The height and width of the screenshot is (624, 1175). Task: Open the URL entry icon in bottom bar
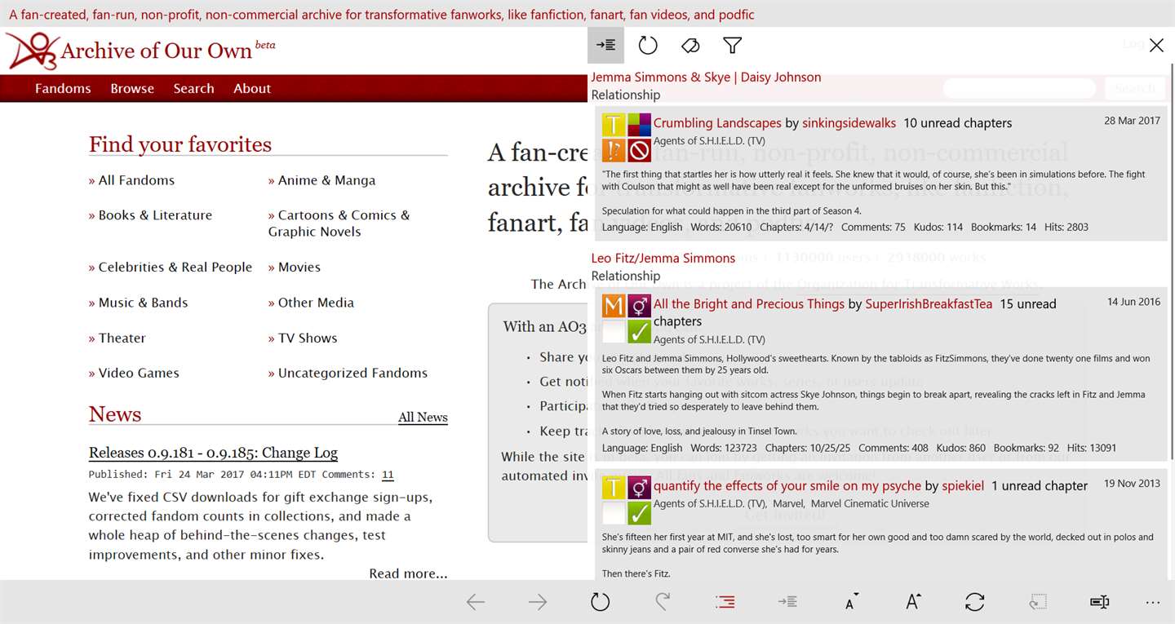coord(1099,602)
